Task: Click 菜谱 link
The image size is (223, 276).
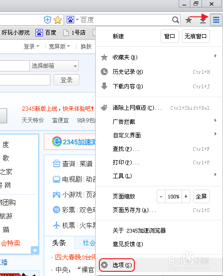Action: point(86,164)
